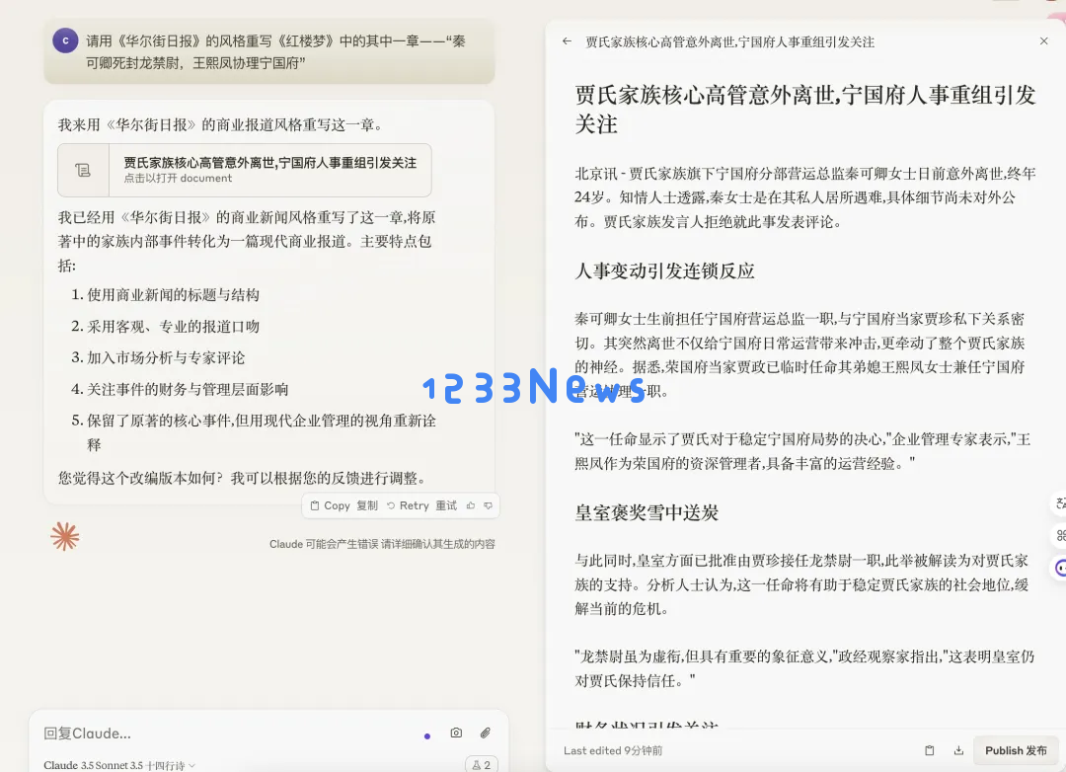The image size is (1066, 772).
Task: Click list item 采用客观、专业的报道口吻
Action: click(174, 327)
